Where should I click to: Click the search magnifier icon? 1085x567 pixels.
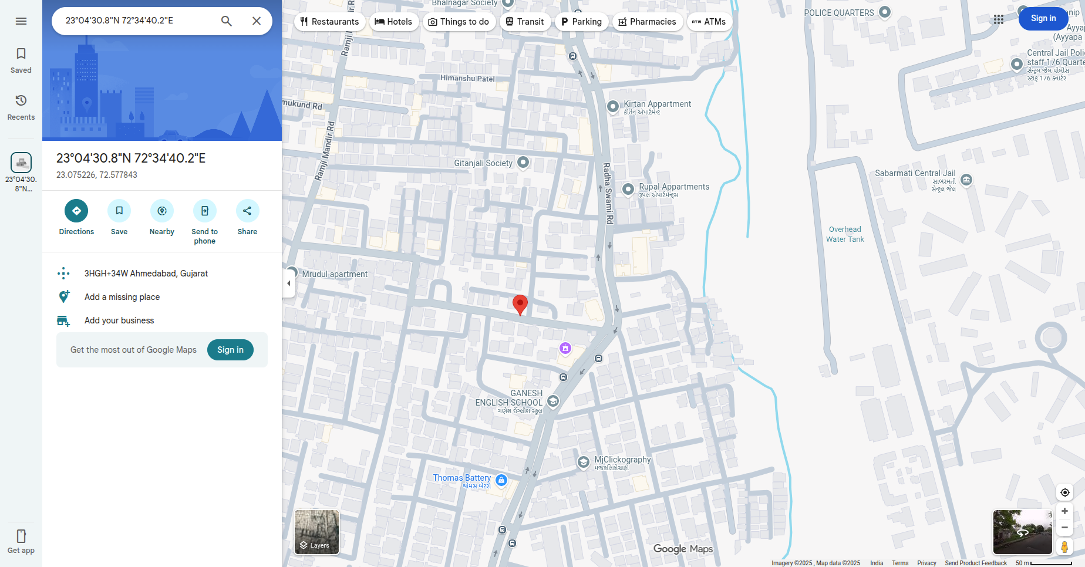[227, 21]
